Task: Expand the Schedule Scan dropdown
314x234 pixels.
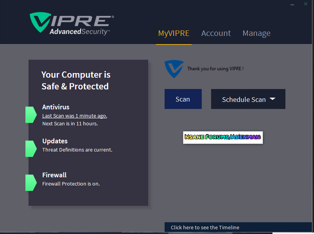Action: point(248,99)
